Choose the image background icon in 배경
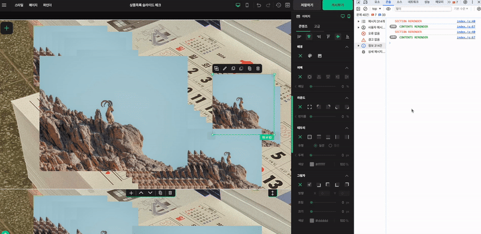481x234 pixels. tap(319, 56)
